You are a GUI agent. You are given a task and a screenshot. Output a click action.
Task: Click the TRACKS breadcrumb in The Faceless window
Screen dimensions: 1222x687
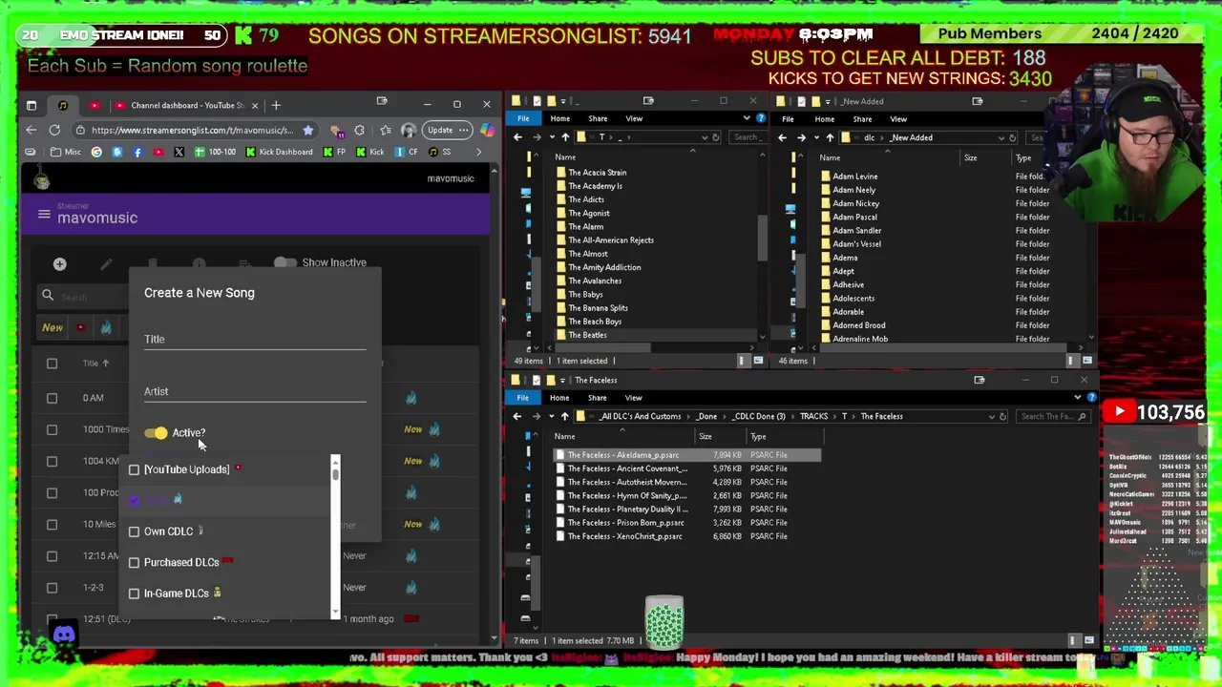pyautogui.click(x=813, y=416)
